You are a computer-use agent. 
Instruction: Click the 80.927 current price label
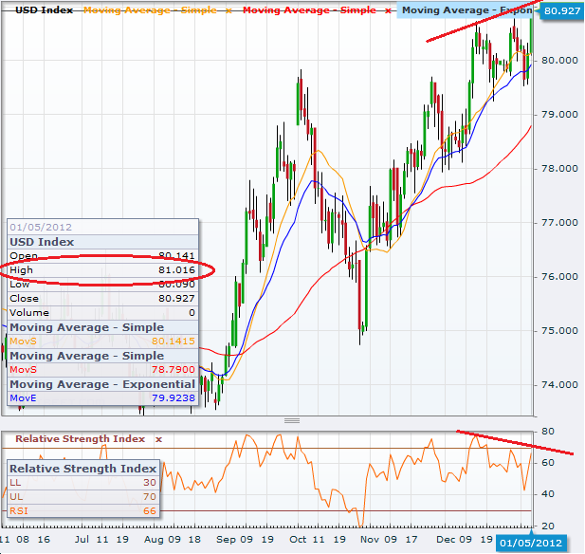(562, 11)
